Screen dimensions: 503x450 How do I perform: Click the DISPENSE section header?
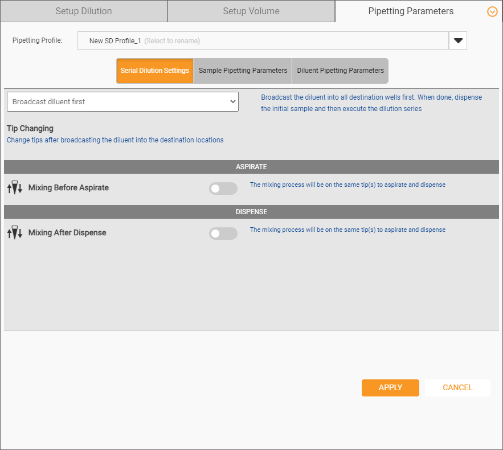251,212
